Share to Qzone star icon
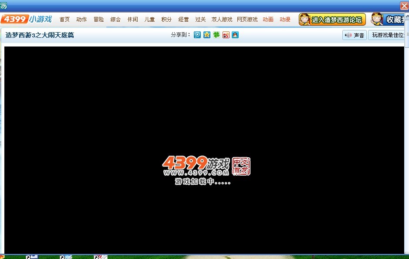The width and height of the screenshot is (409, 259). 207,35
